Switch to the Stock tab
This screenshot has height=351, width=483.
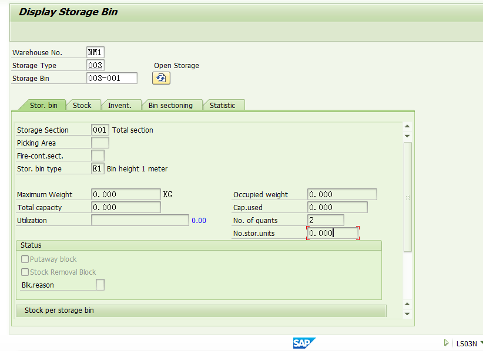(83, 105)
